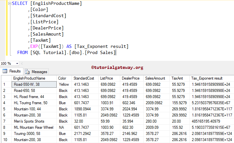Click the TaxAmt column header

pyautogui.click(x=180, y=78)
